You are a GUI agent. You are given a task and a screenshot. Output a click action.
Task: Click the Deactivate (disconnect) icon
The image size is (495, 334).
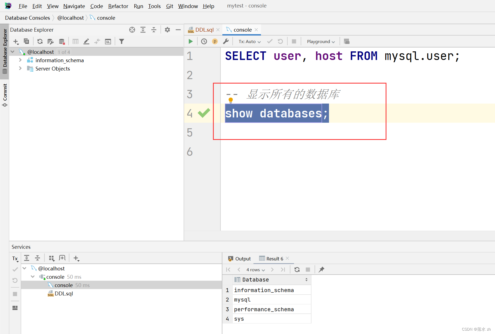point(62,41)
